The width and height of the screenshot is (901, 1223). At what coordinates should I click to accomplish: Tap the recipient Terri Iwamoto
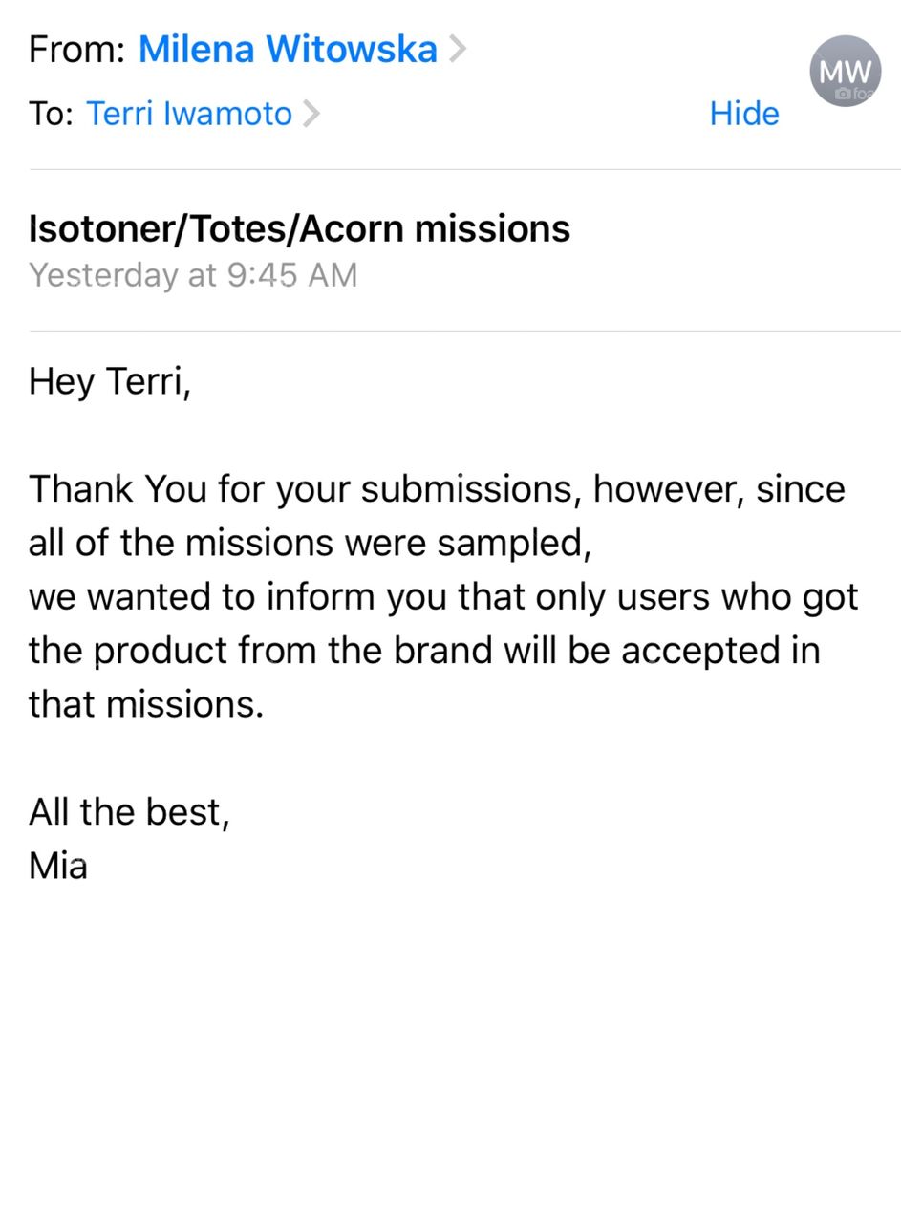pyautogui.click(x=189, y=113)
